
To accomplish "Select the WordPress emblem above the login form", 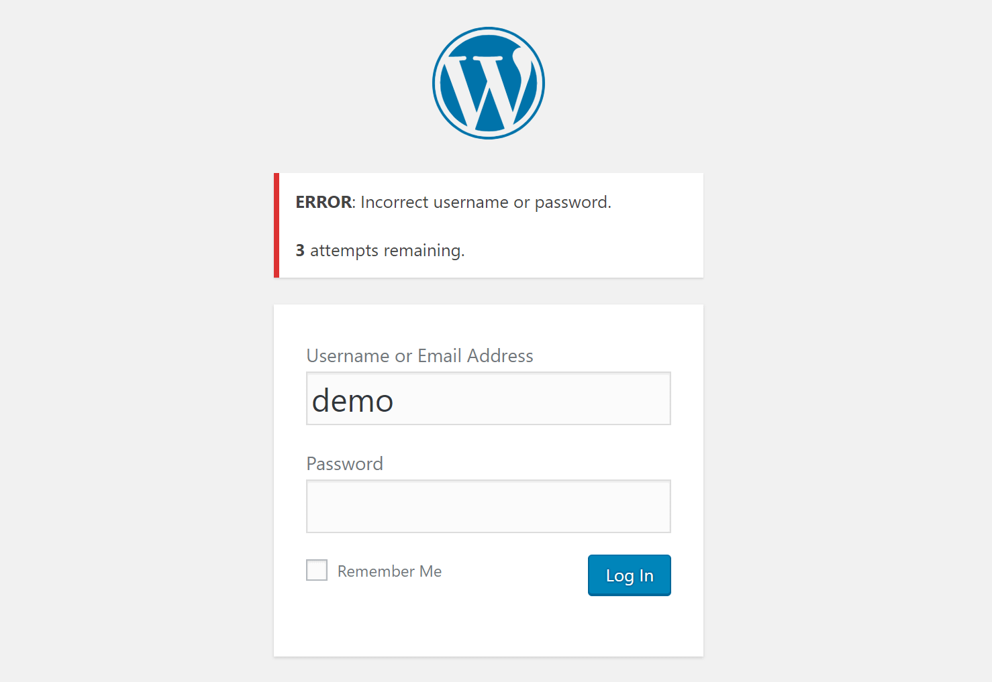I will (488, 82).
